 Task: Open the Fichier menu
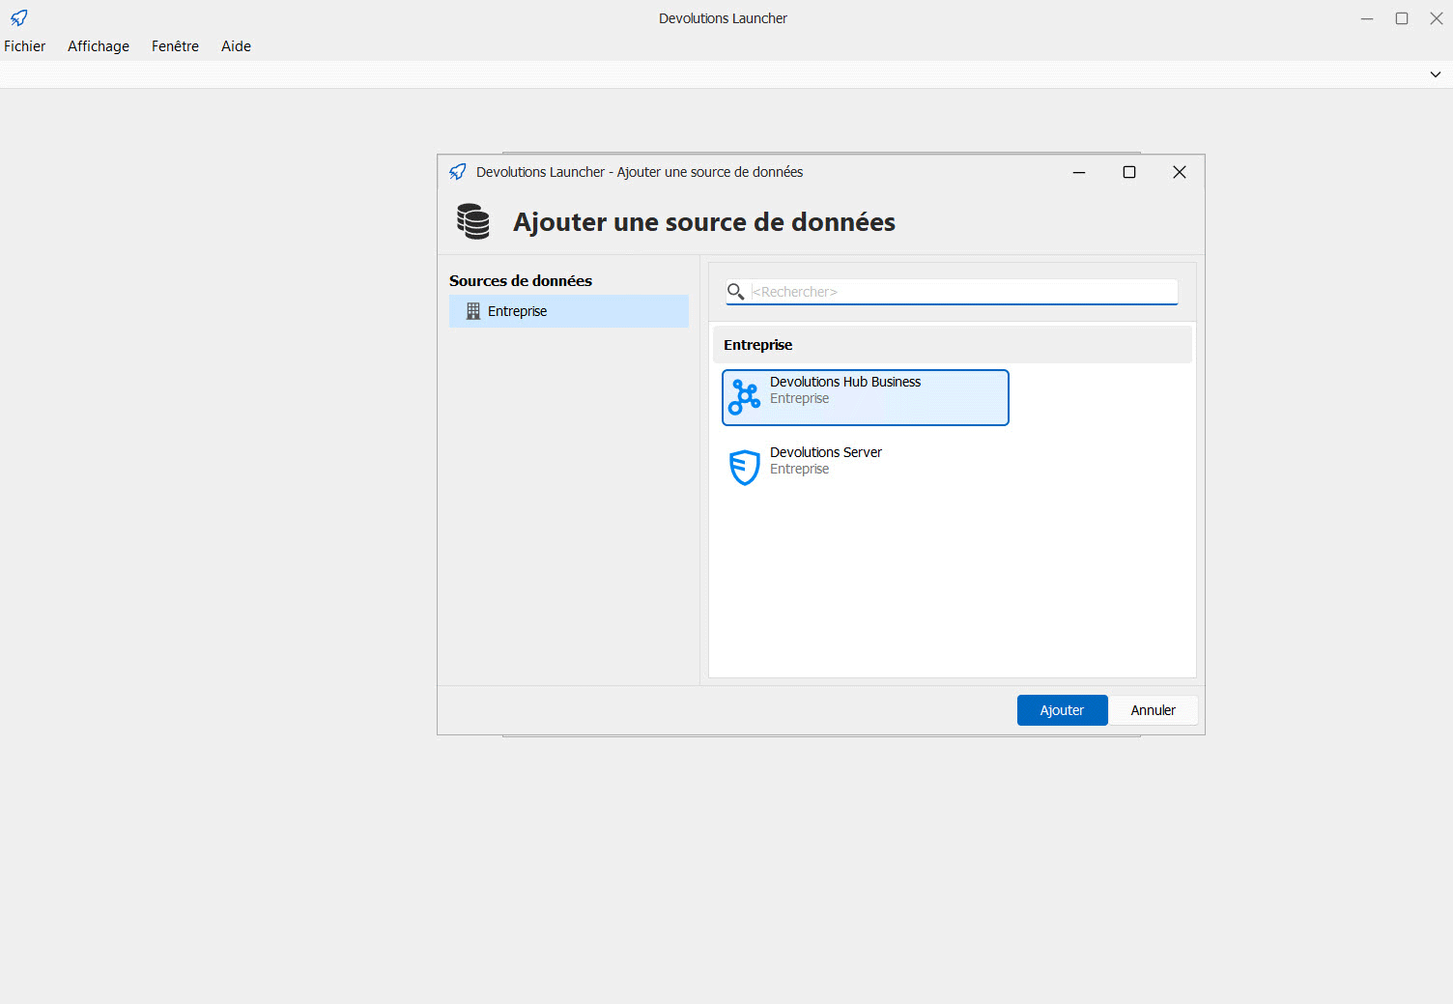click(x=24, y=46)
